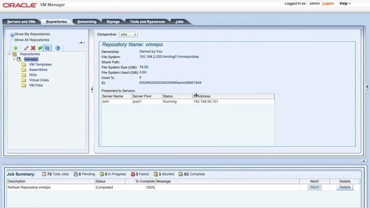Click the In Progress jobs icon
This screenshot has height=208, width=370.
pyautogui.click(x=102, y=174)
